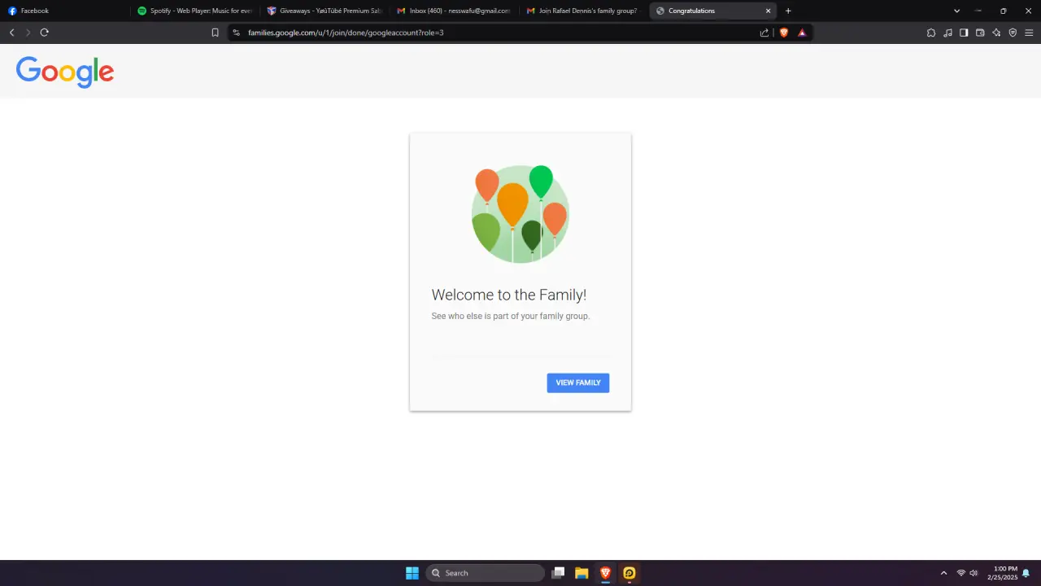The image size is (1041, 586).
Task: Open Brave Rewards triangle icon
Action: click(x=802, y=33)
